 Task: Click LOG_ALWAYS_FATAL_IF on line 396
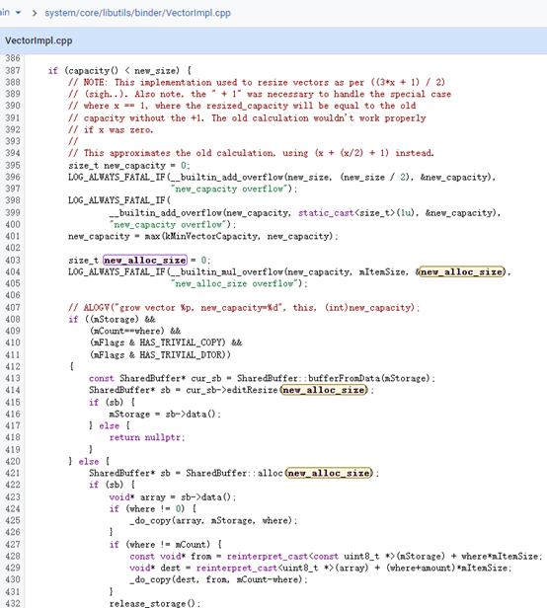[x=117, y=178]
